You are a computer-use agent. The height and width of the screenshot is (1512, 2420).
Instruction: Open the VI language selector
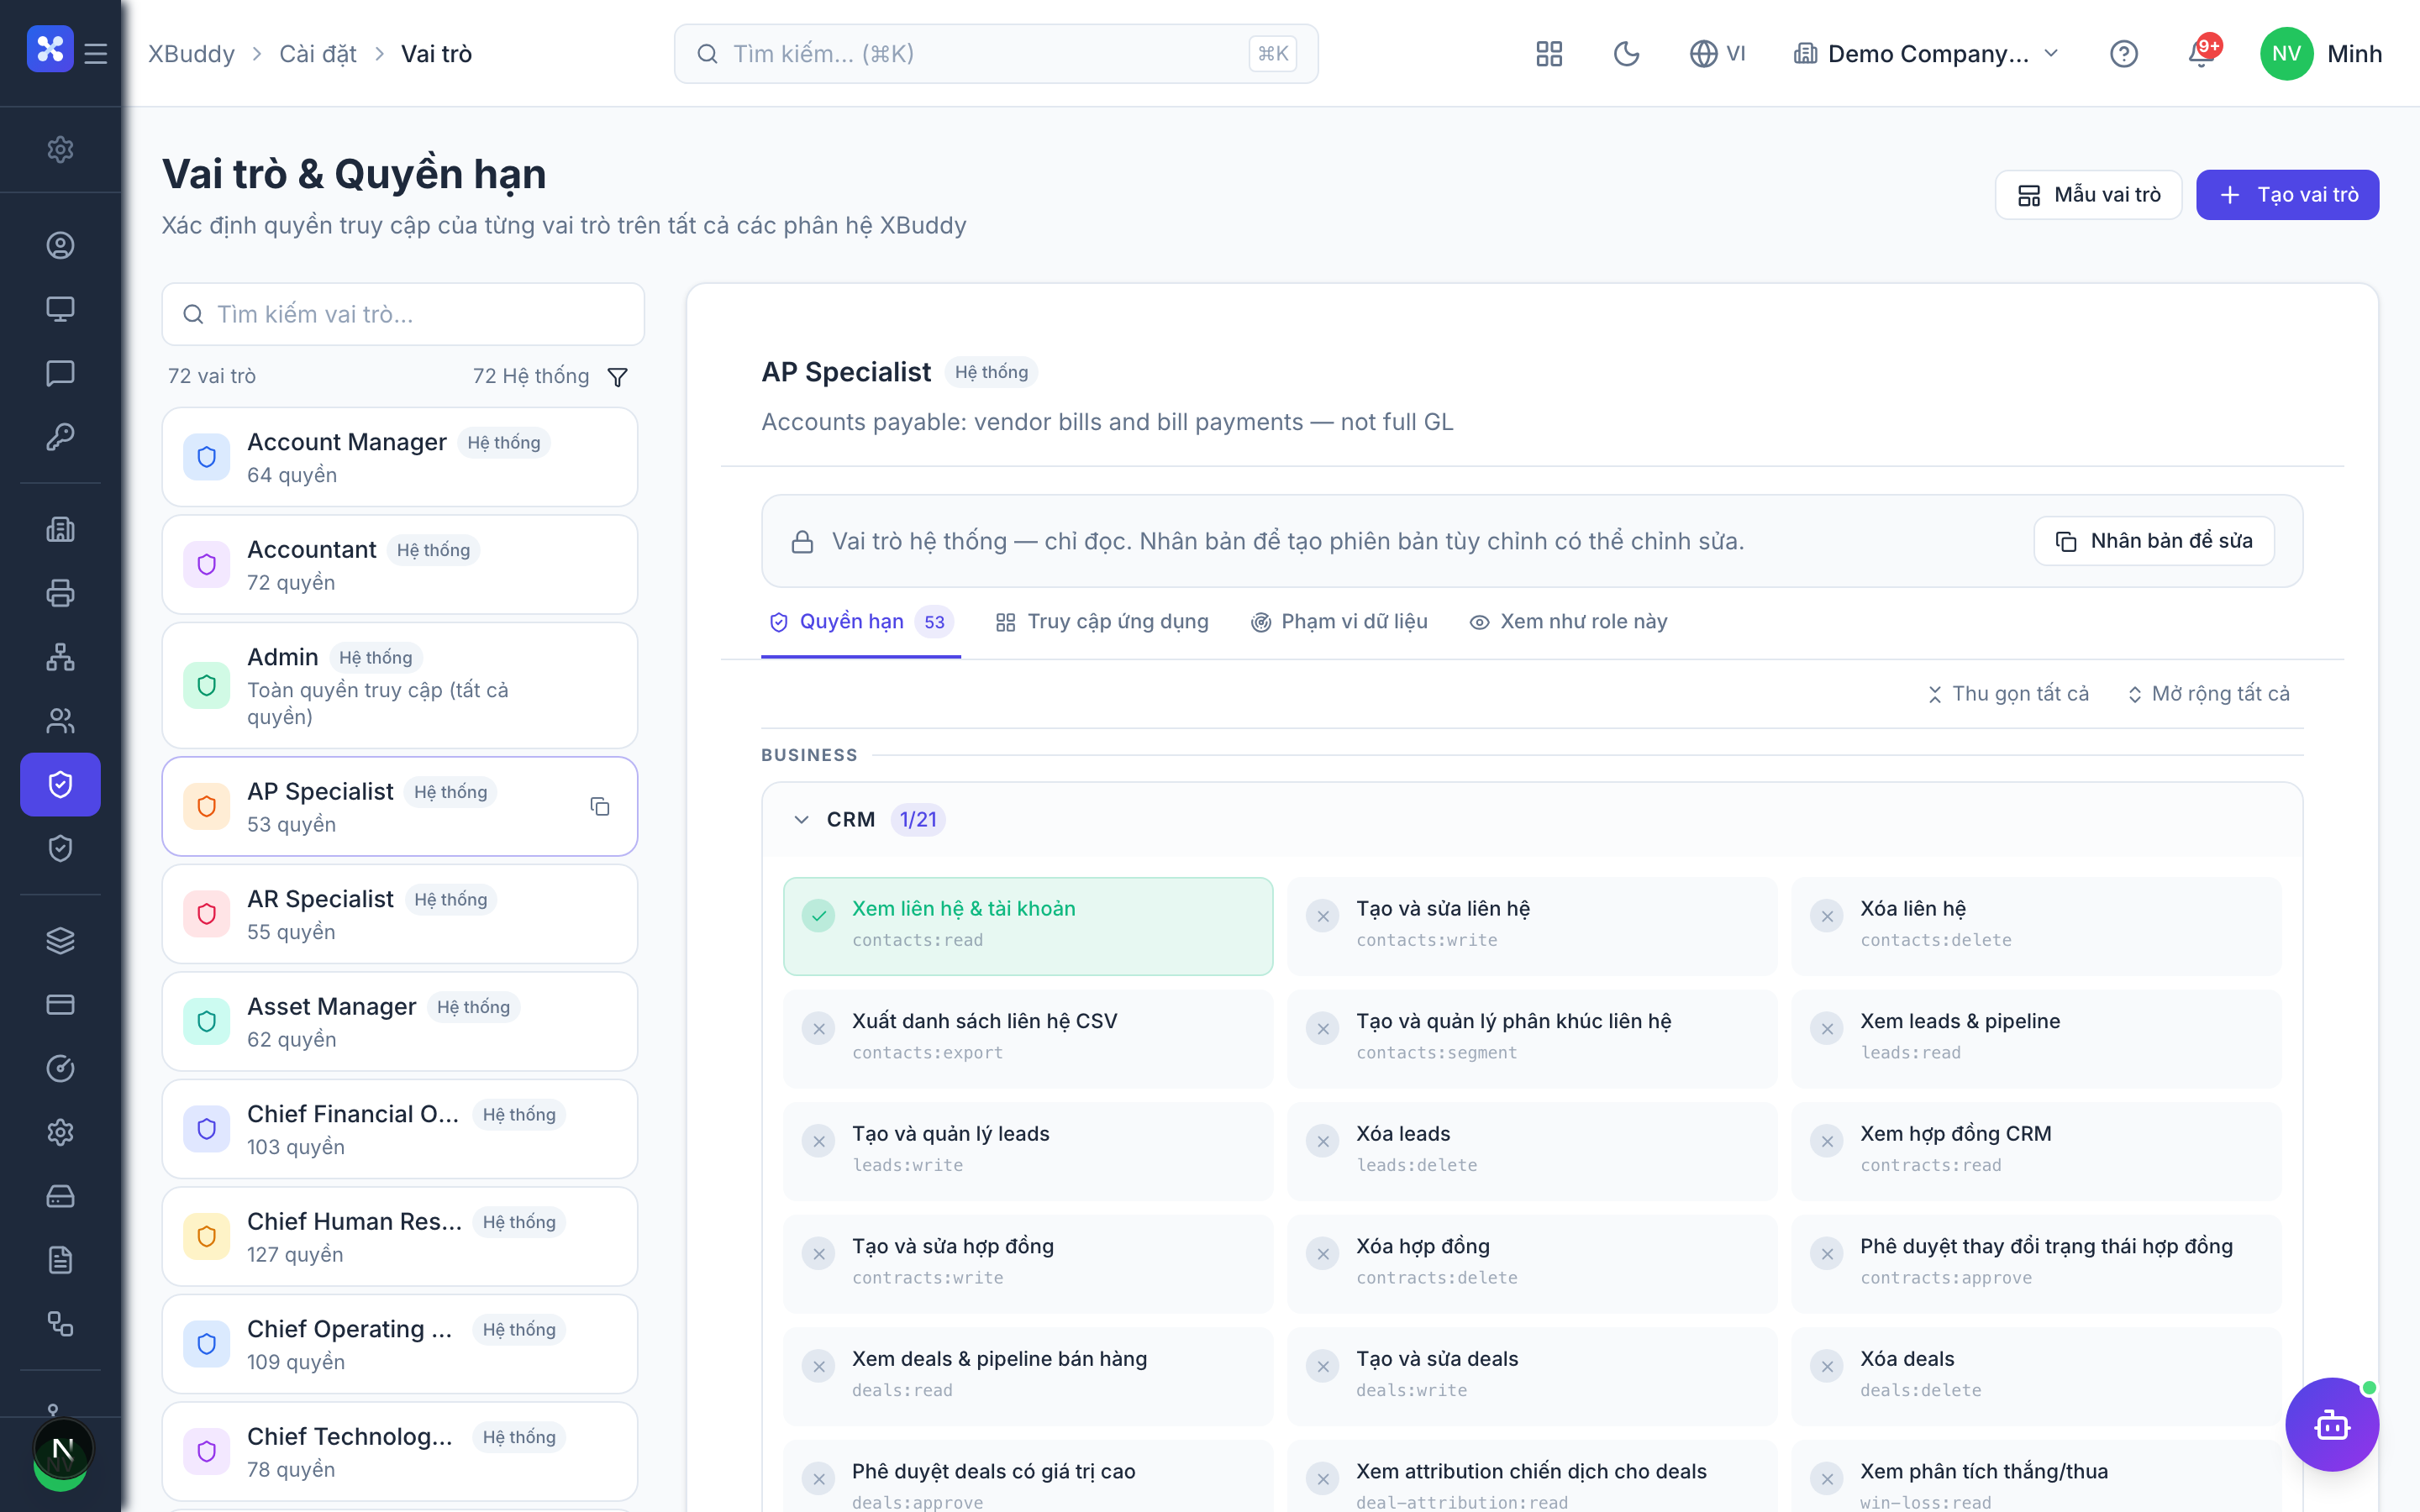click(1717, 54)
